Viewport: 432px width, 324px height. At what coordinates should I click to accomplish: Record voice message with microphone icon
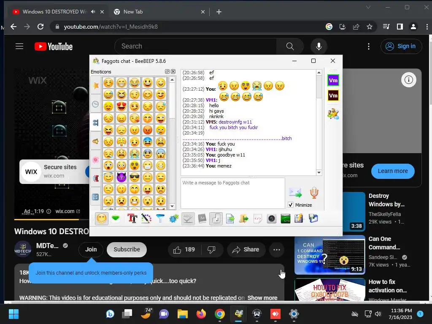pos(314,192)
